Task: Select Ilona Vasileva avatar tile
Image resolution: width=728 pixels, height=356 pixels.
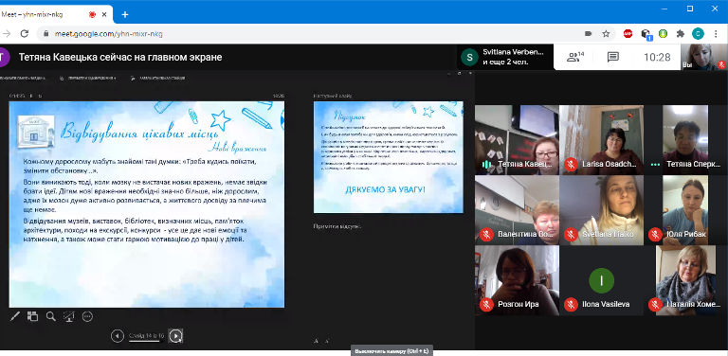Action: click(602, 280)
